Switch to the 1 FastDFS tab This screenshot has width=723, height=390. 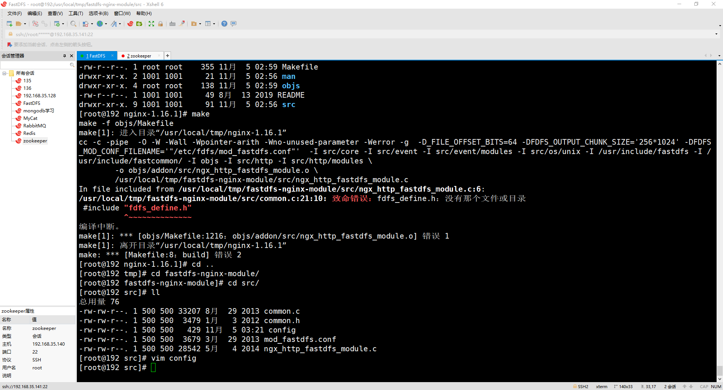pyautogui.click(x=97, y=56)
